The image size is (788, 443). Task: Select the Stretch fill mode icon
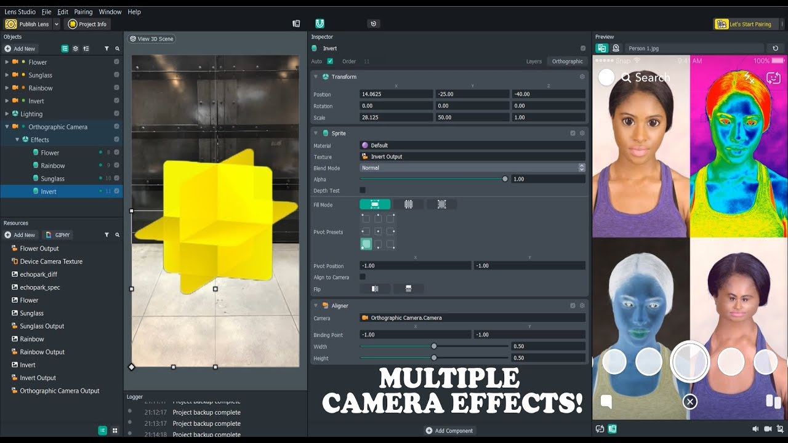[375, 204]
